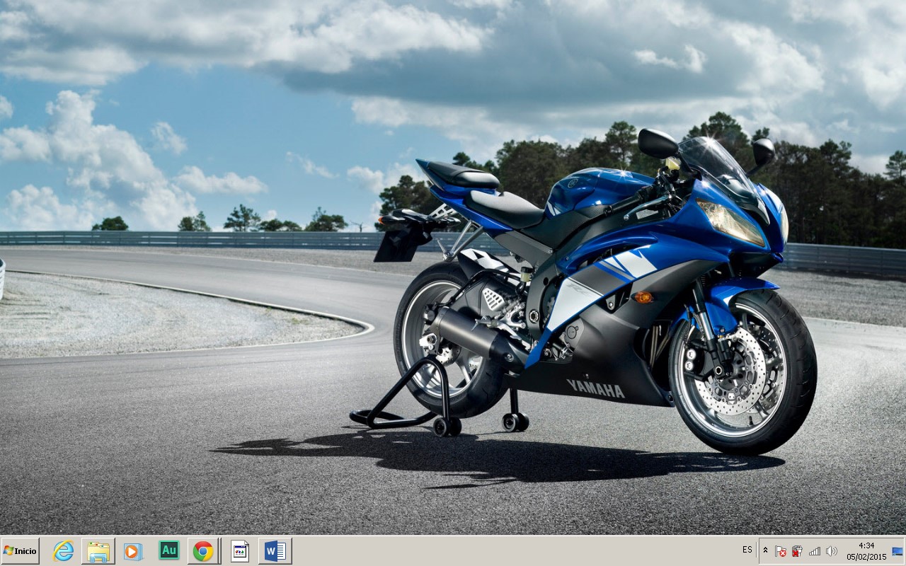This screenshot has height=566, width=906.
Task: Open the network signal tray icon
Action: coord(815,551)
